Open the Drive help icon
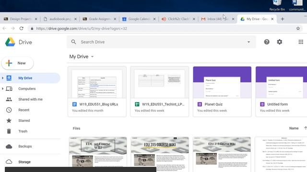 click(x=267, y=42)
